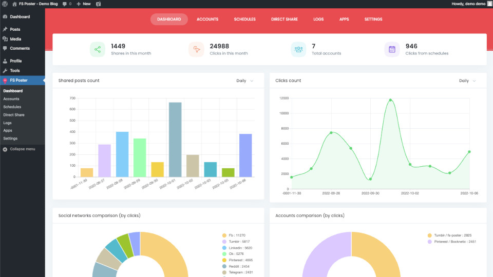The height and width of the screenshot is (277, 493).
Task: Open Posts in the WordPress sidebar
Action: point(15,29)
